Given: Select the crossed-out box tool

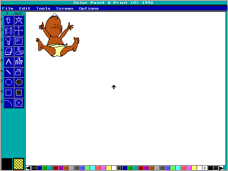Looking at the screenshot, I should point(19,103).
